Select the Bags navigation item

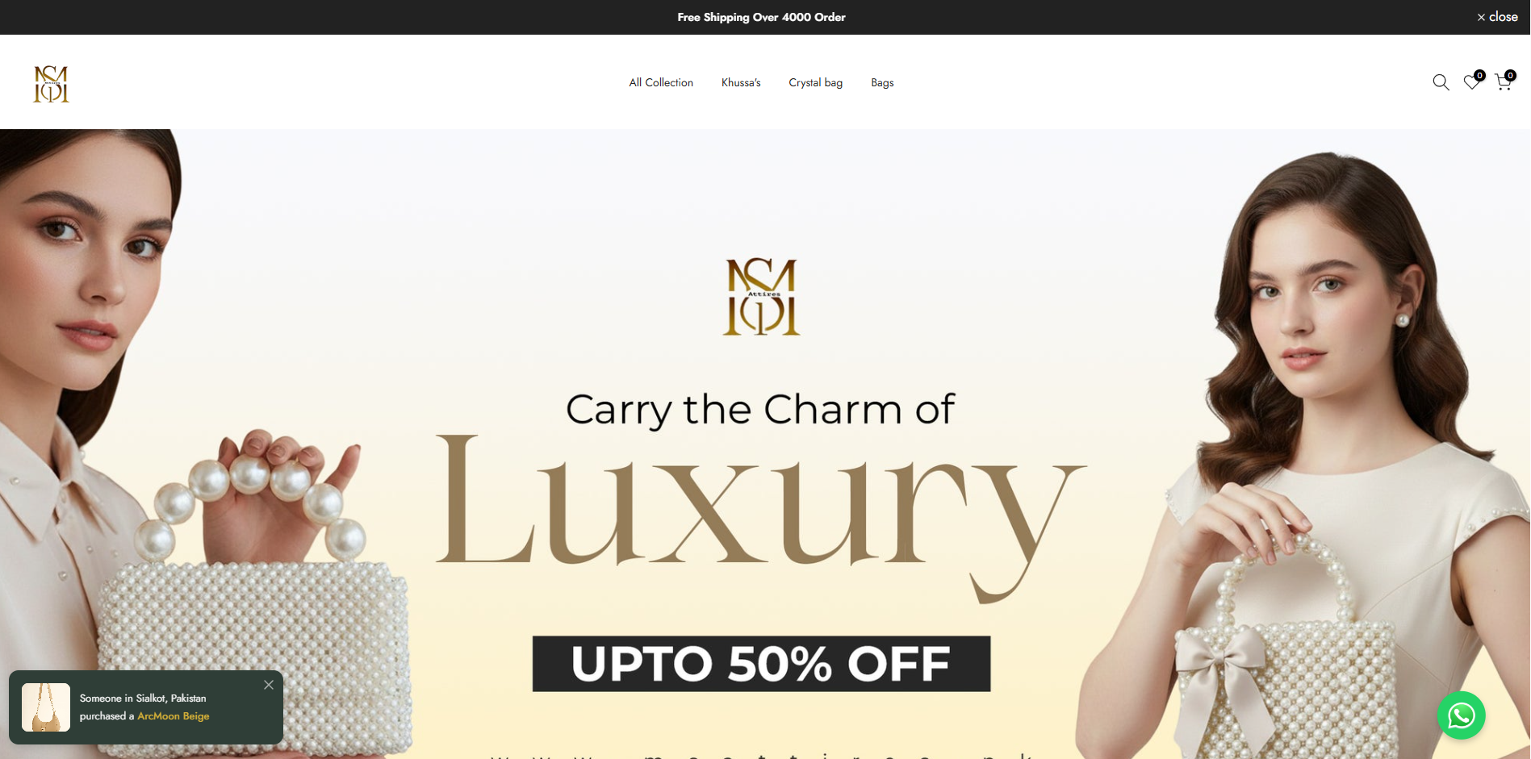tap(882, 82)
